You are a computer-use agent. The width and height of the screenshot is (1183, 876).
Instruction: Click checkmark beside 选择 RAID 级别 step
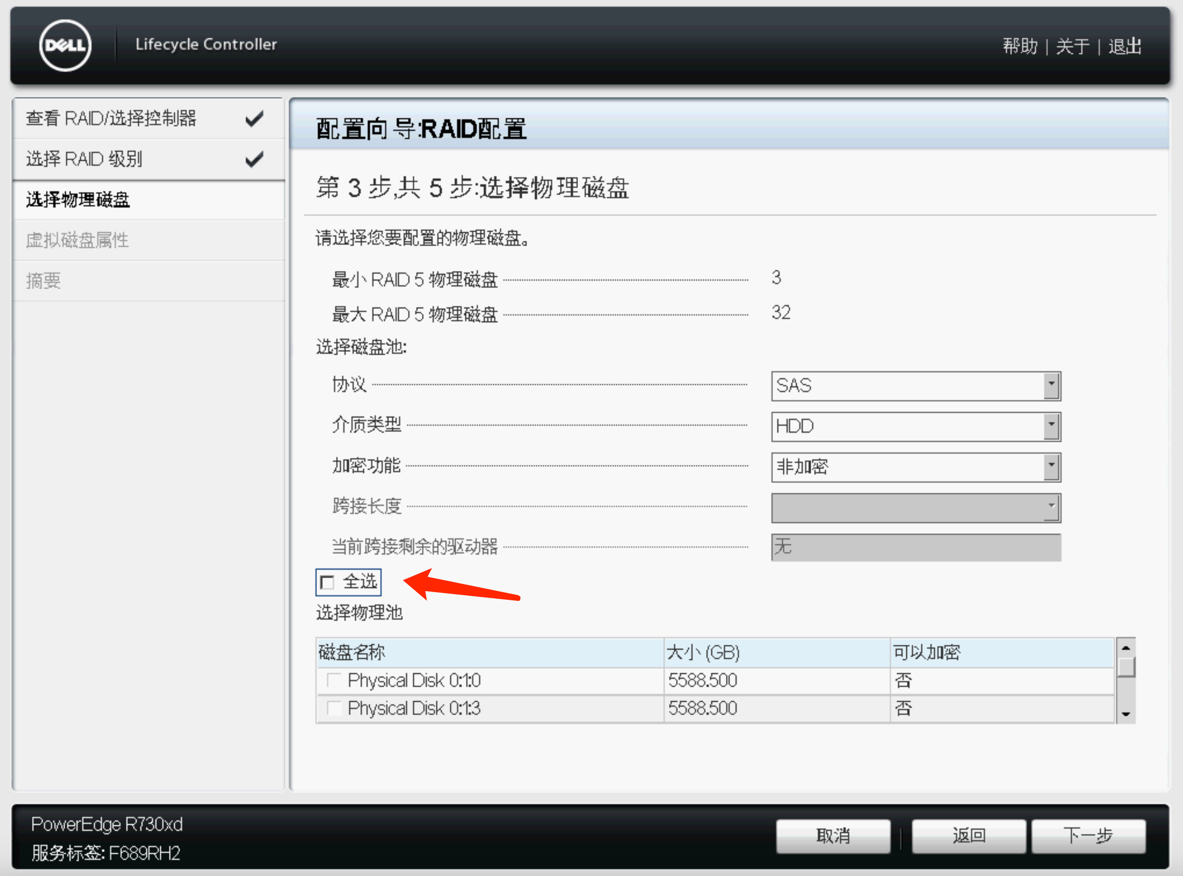click(254, 159)
